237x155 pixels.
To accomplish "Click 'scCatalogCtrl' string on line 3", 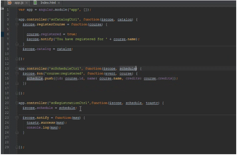I will pyautogui.click(x=64, y=20).
